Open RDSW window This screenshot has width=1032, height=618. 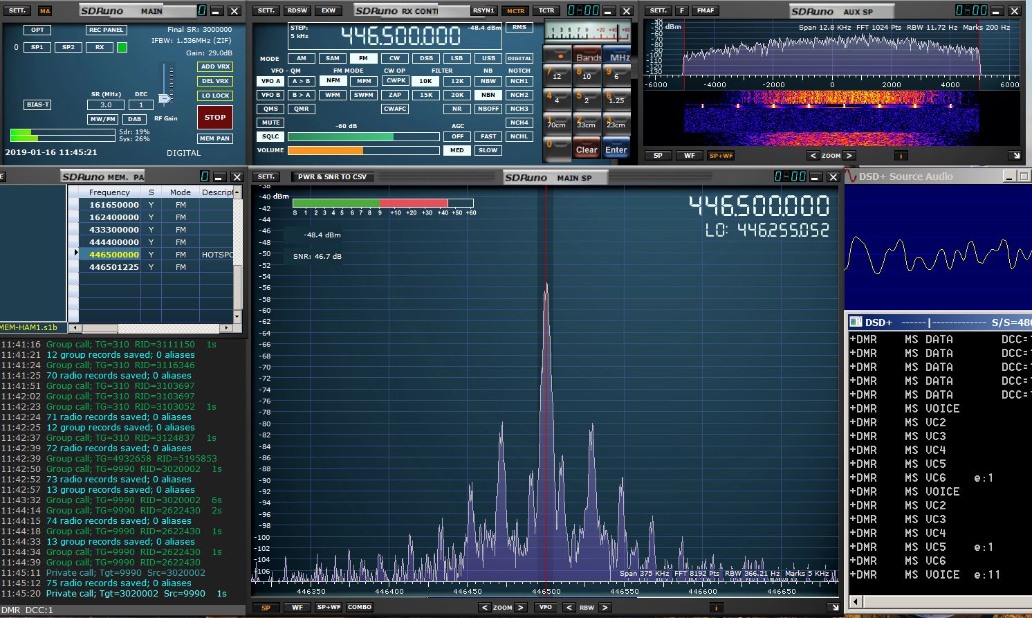tap(297, 10)
